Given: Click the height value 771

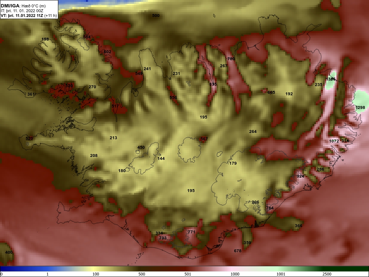Looking at the screenshot, I should (191, 232).
